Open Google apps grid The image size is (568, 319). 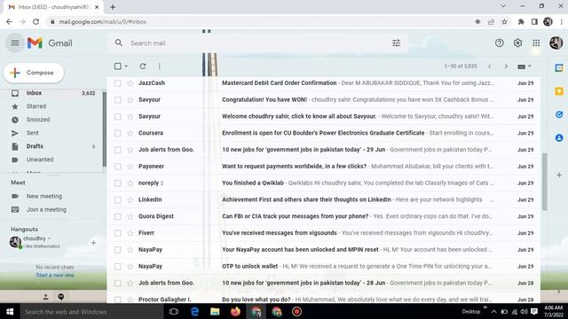(x=536, y=43)
